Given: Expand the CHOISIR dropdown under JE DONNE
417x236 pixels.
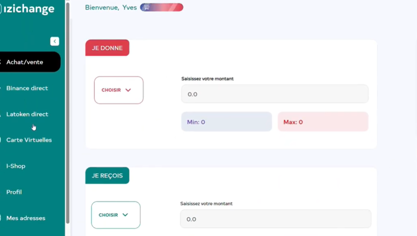Looking at the screenshot, I should (x=118, y=90).
